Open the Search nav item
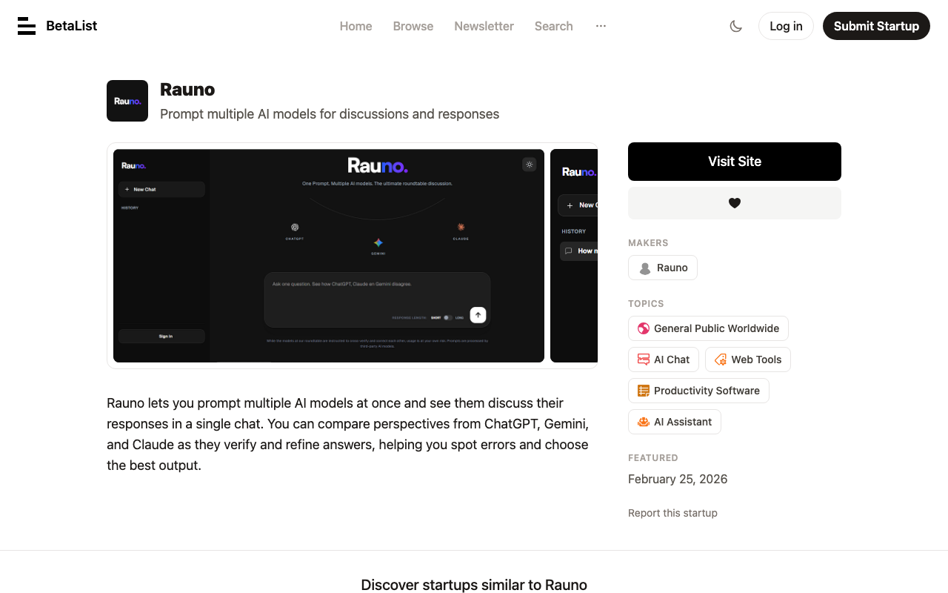 (x=554, y=26)
